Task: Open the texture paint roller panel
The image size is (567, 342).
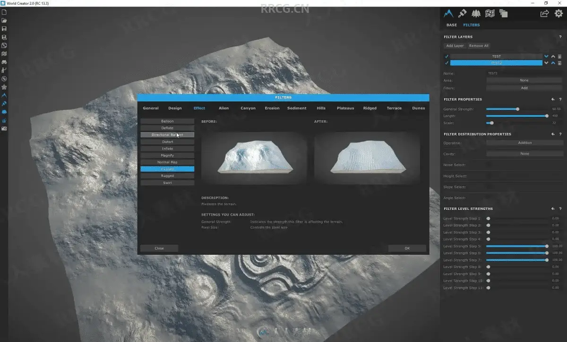Action: pos(463,13)
